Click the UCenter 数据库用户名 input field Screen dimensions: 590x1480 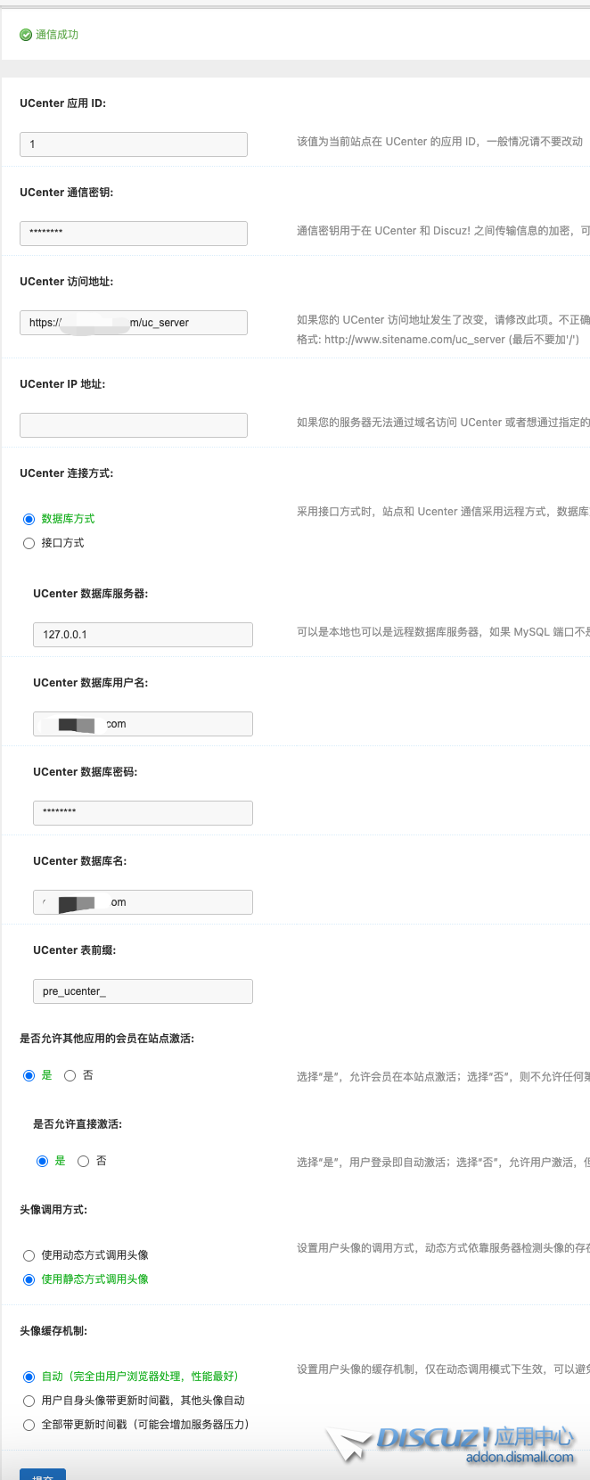coord(143,724)
